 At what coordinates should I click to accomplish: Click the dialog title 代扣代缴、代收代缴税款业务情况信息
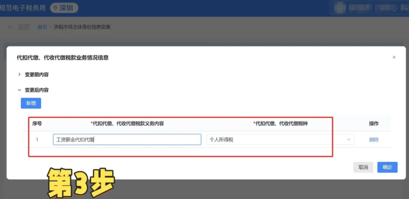tap(62, 58)
